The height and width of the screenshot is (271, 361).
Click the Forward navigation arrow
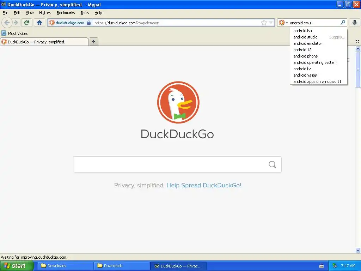(x=16, y=23)
